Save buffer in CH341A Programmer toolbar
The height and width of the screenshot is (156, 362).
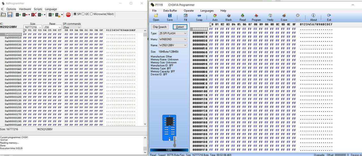[x=170, y=17]
